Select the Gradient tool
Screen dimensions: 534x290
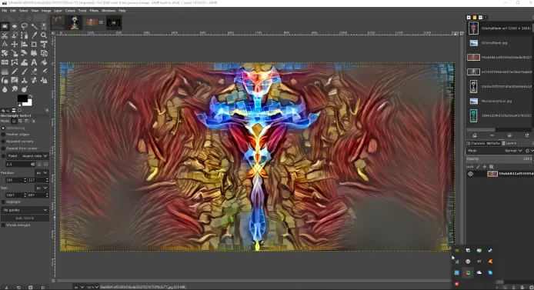click(5, 71)
